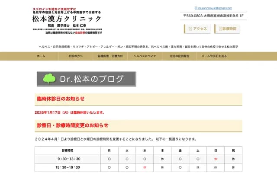Click the Dr.松本のブログ banner
The image size is (277, 173).
[87, 79]
